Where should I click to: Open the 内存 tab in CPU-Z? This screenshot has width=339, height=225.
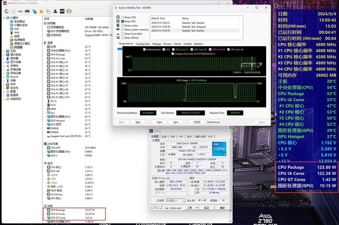(172, 137)
